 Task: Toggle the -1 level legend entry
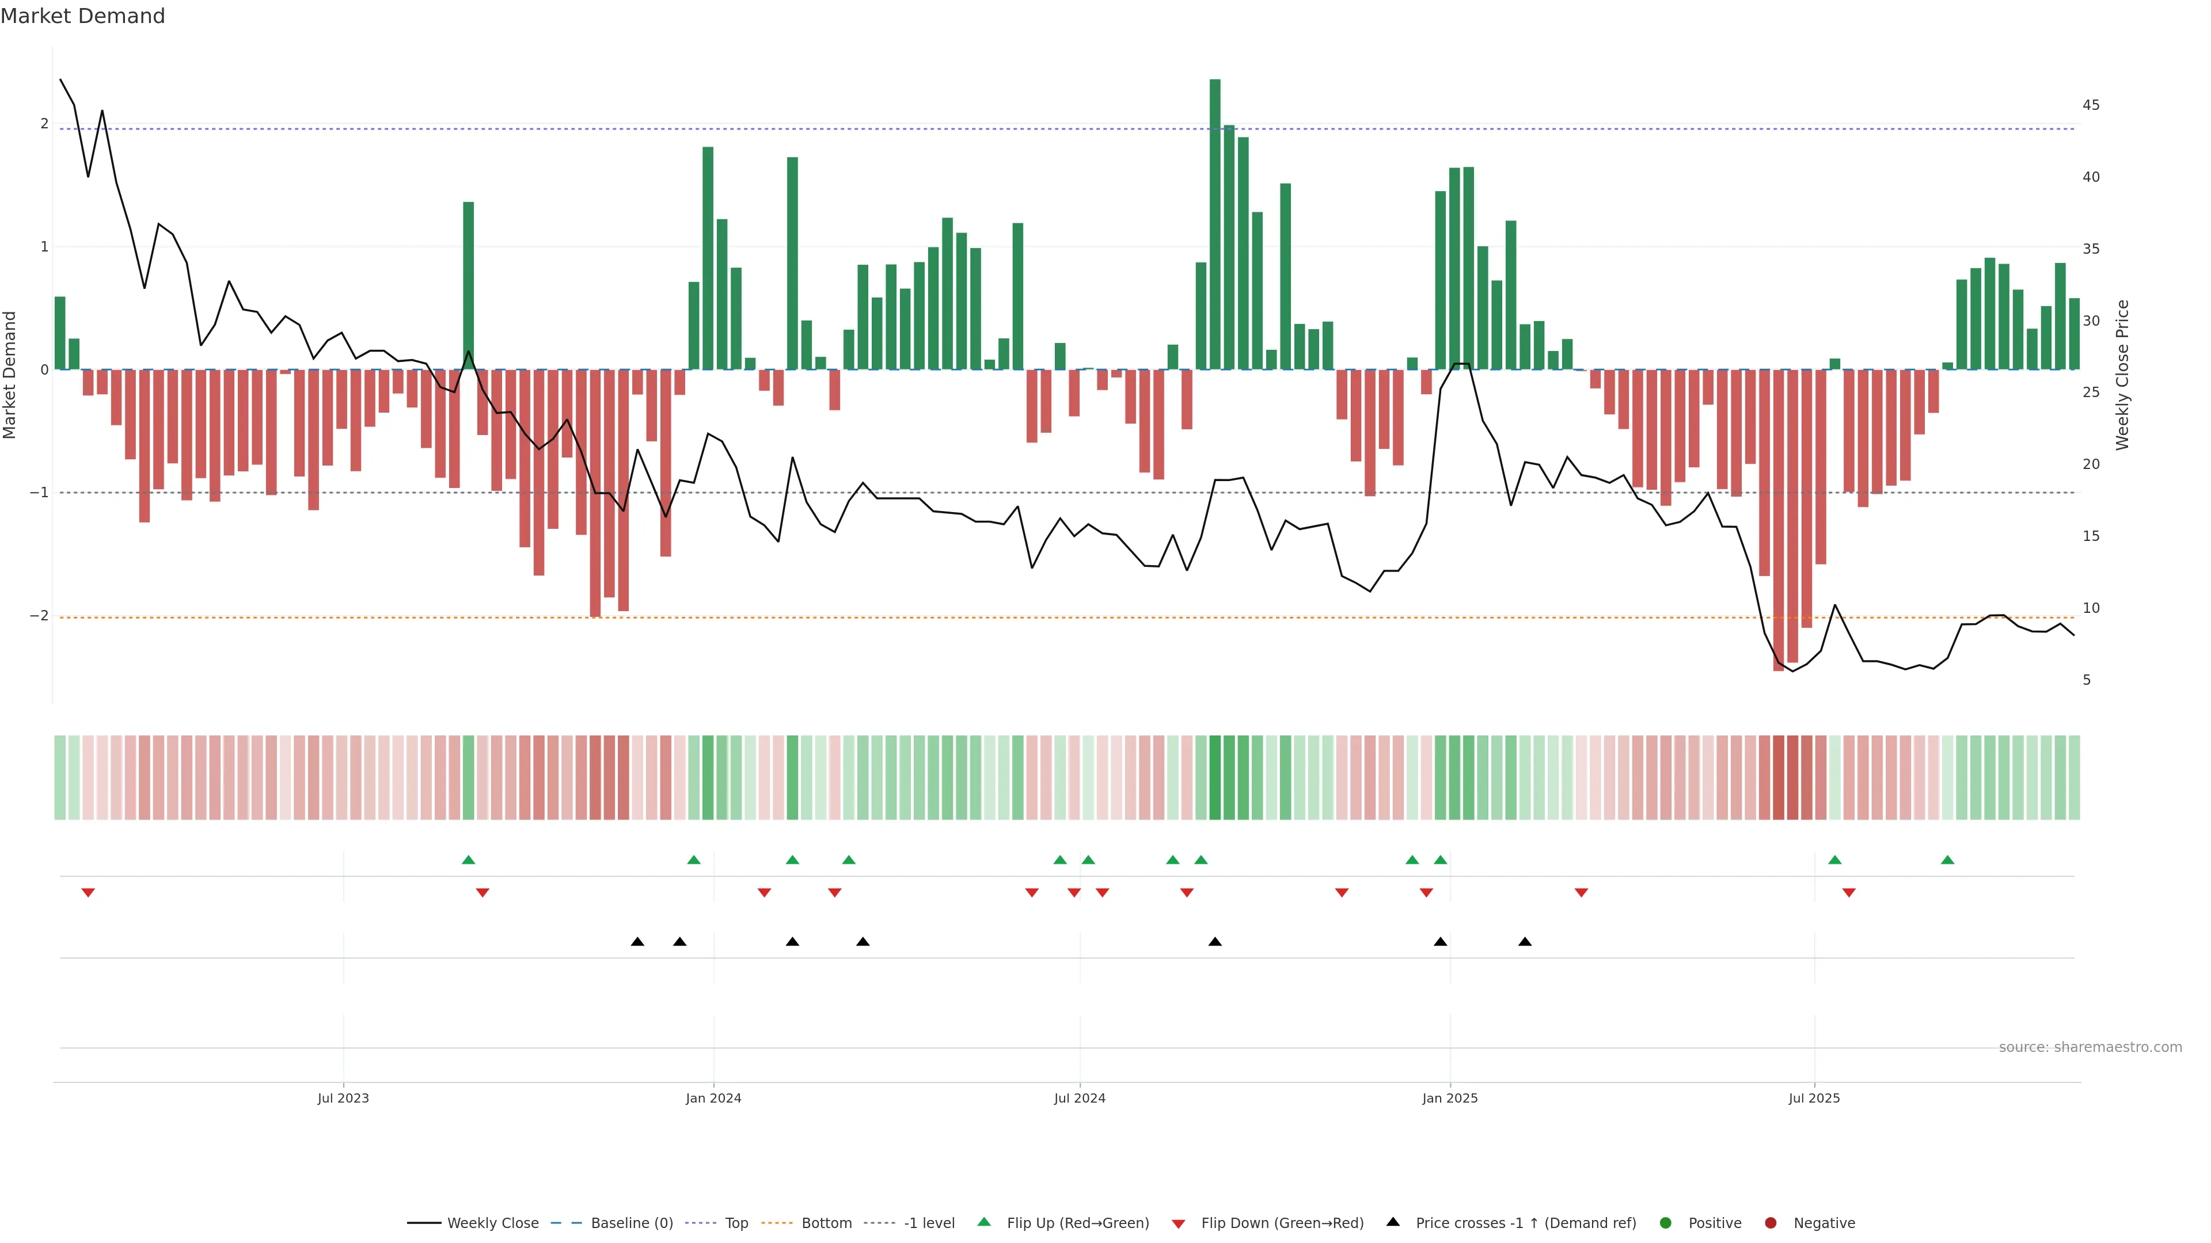(929, 1223)
